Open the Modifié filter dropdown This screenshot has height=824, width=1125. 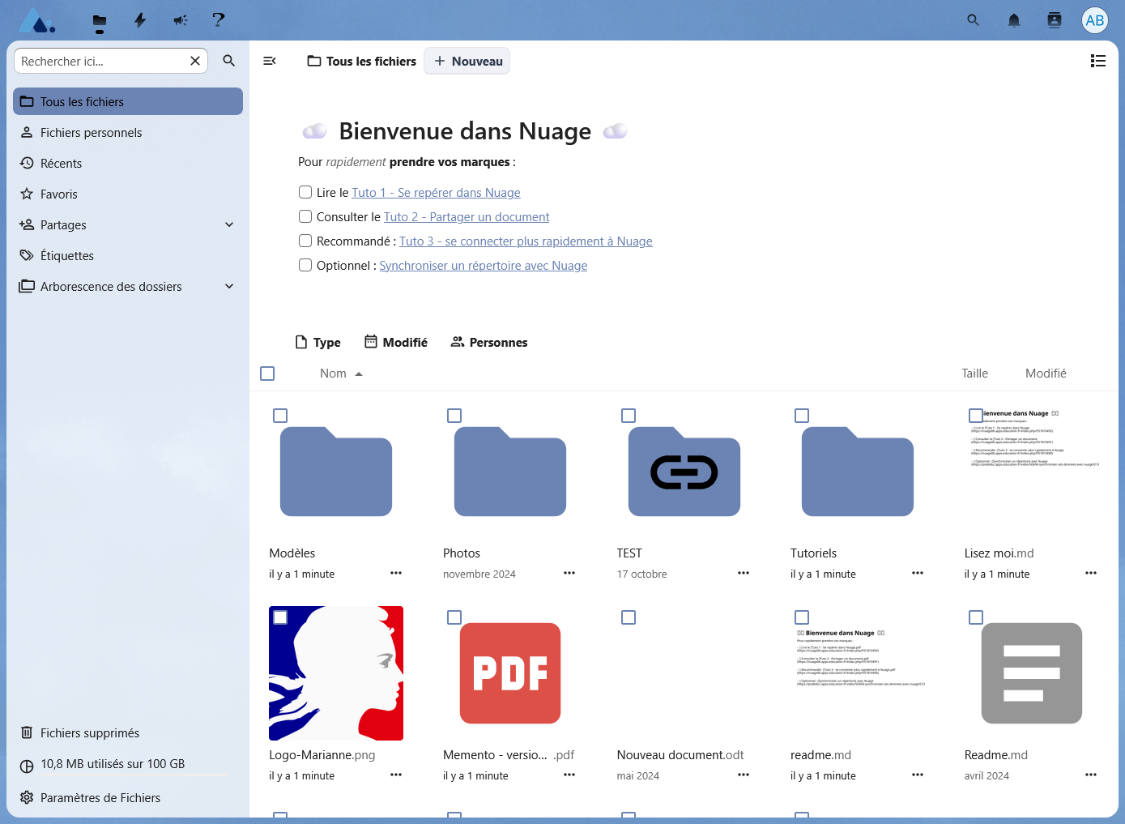tap(396, 342)
